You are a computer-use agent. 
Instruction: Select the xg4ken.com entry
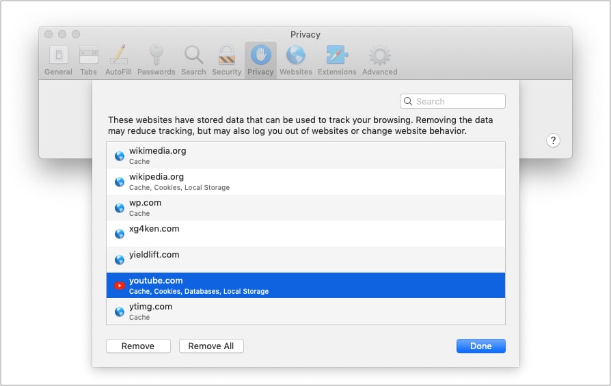pos(306,234)
